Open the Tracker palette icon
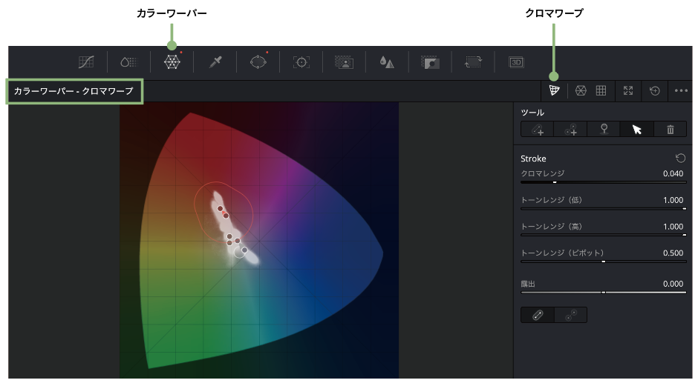 click(x=301, y=62)
